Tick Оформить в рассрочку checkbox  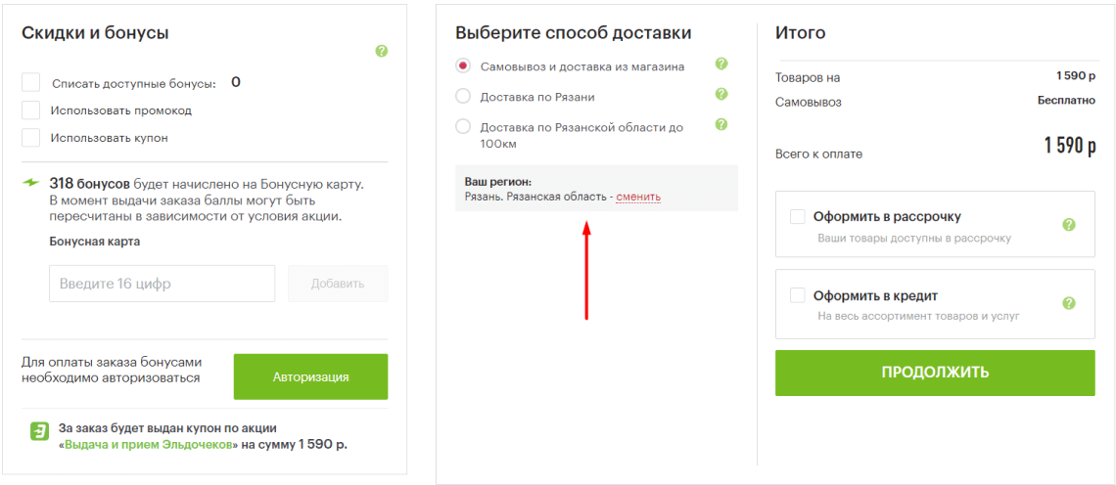(797, 216)
